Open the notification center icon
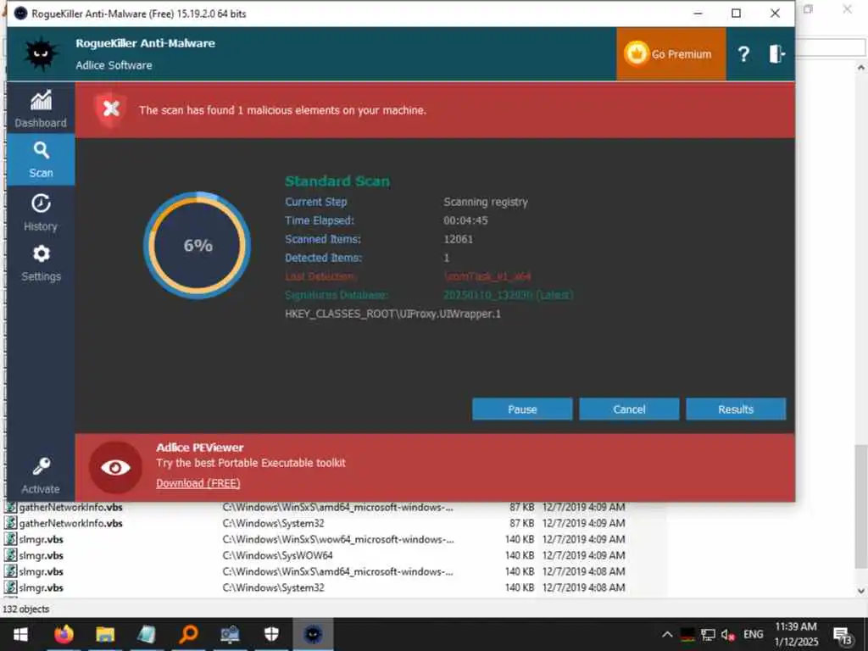Screen dimensions: 868x651 [843, 636]
